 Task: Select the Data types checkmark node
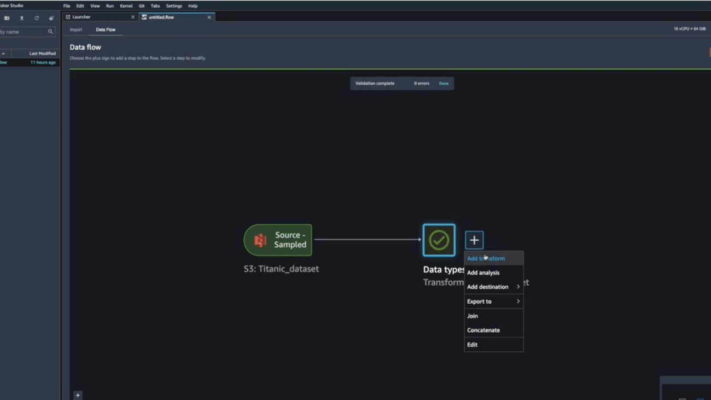(439, 240)
